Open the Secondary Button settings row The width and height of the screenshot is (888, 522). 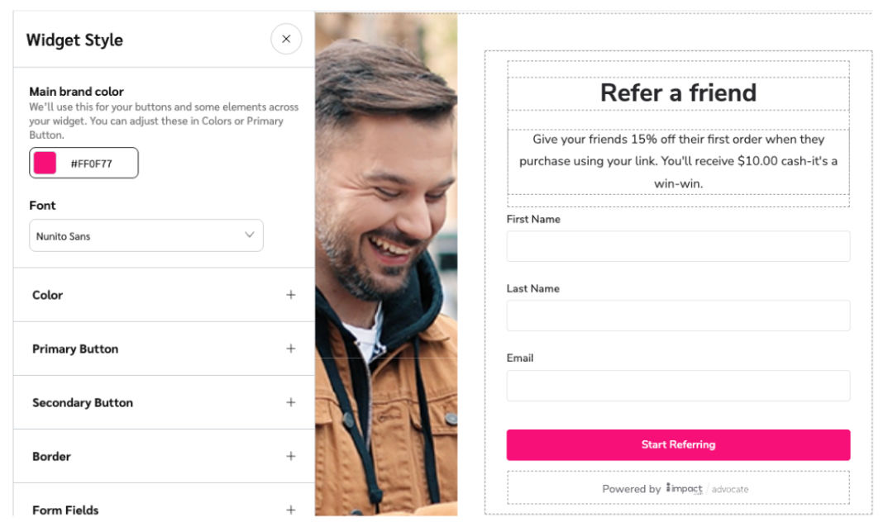164,402
